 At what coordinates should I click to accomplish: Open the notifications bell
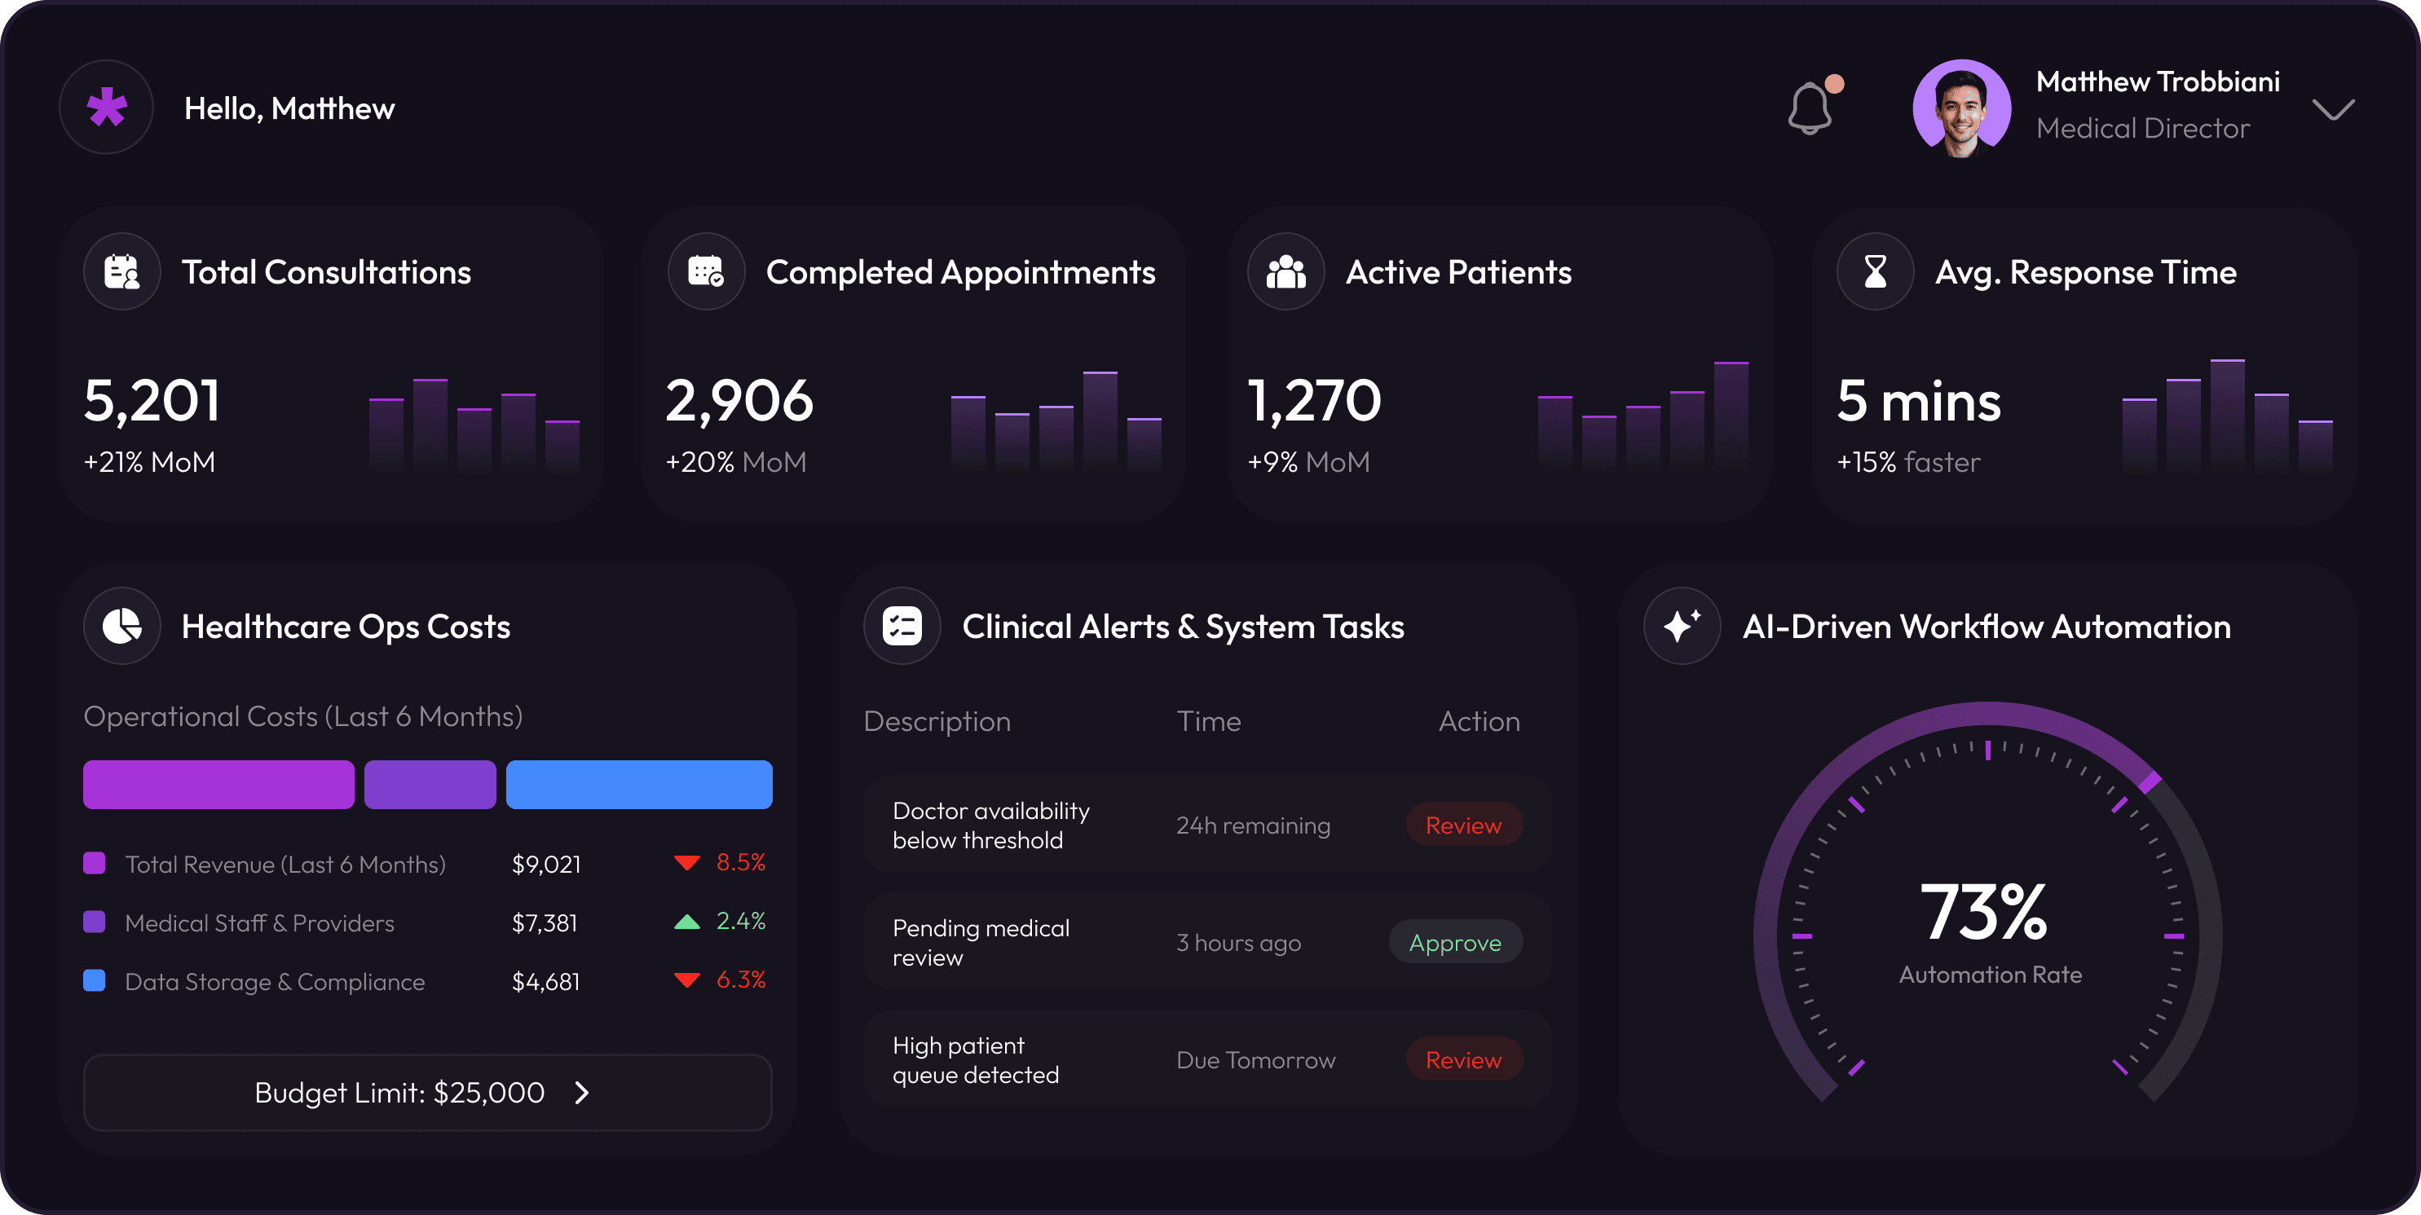pos(1809,108)
